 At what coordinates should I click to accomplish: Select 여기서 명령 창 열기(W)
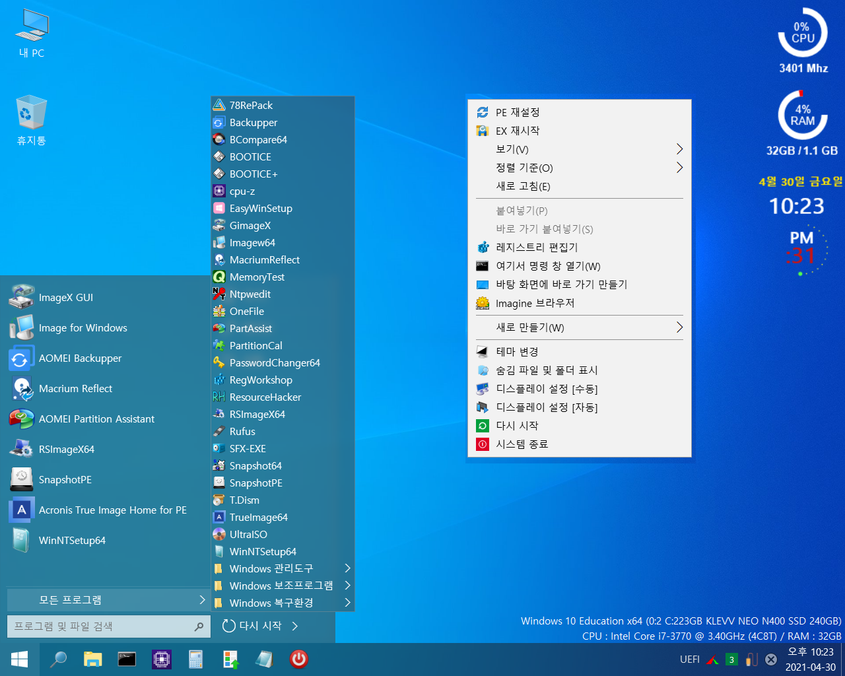pyautogui.click(x=580, y=266)
